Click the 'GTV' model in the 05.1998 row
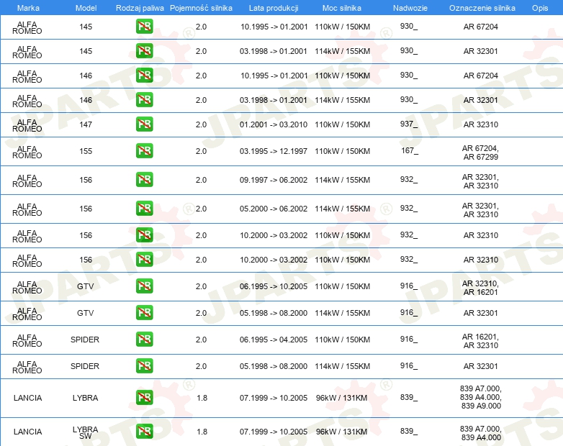 click(x=86, y=313)
